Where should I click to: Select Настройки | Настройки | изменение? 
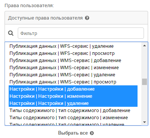(73, 96)
